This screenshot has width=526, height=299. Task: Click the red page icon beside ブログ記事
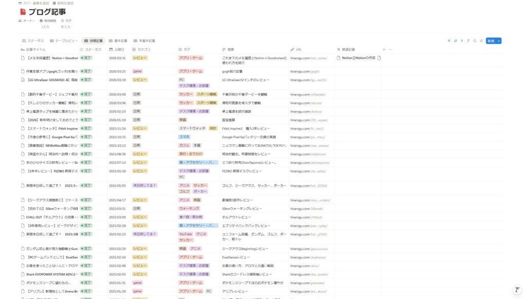pos(23,12)
